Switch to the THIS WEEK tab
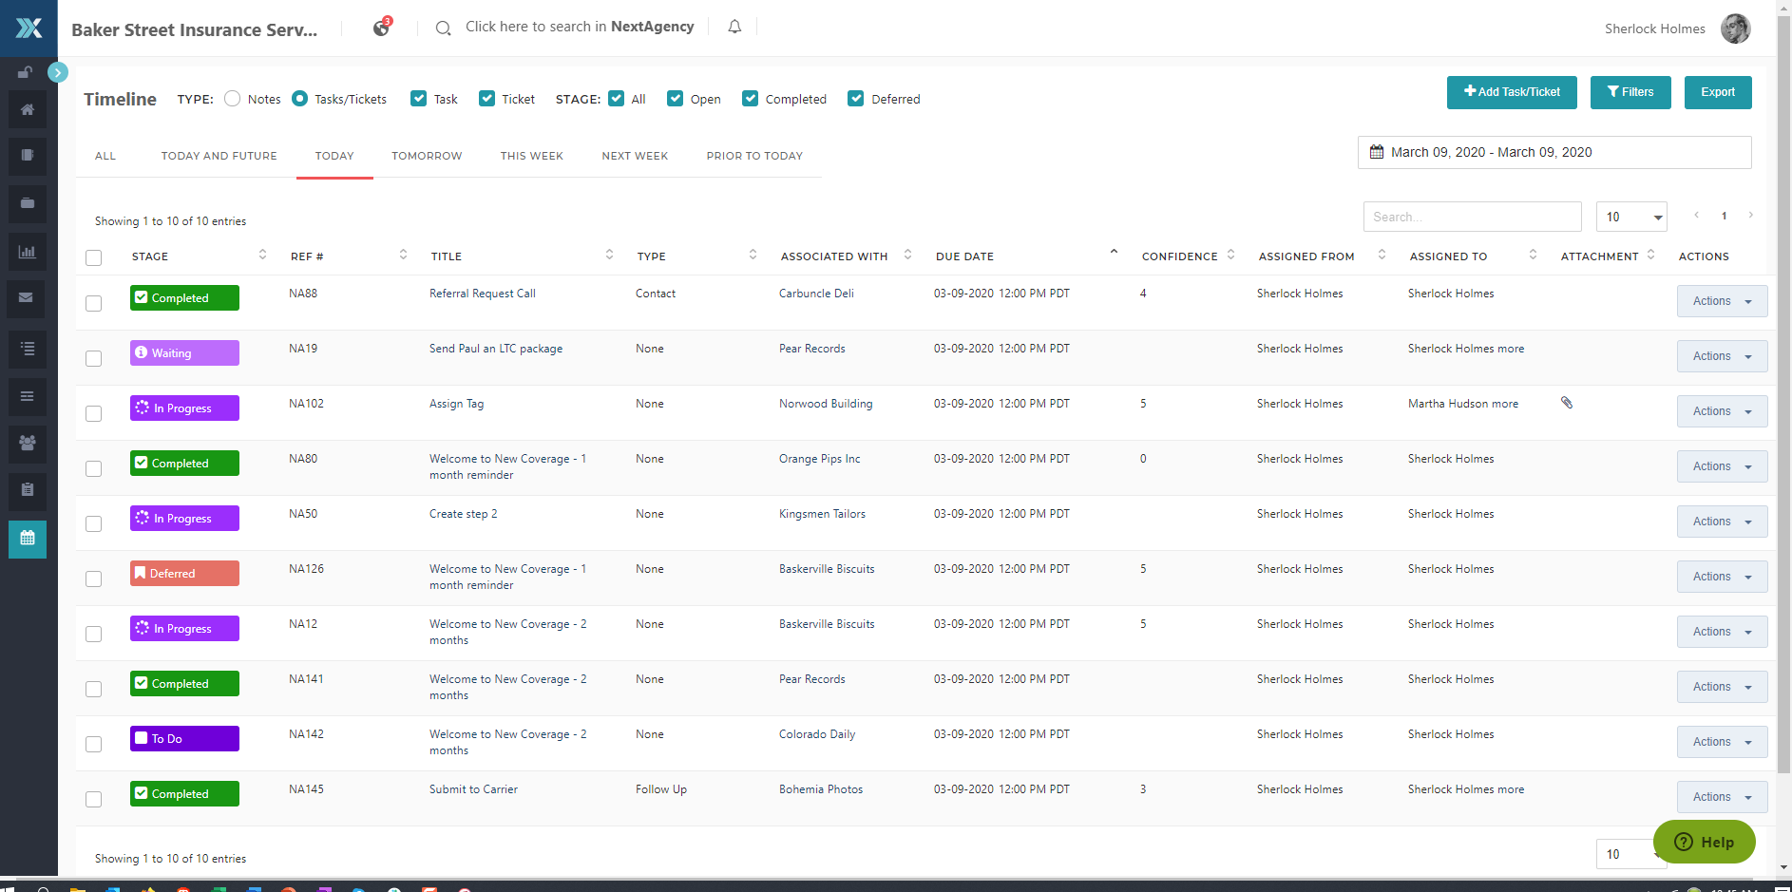1792x892 pixels. point(531,156)
